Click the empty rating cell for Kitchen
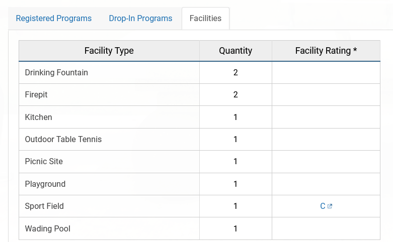Image resolution: width=393 pixels, height=242 pixels. [x=326, y=117]
